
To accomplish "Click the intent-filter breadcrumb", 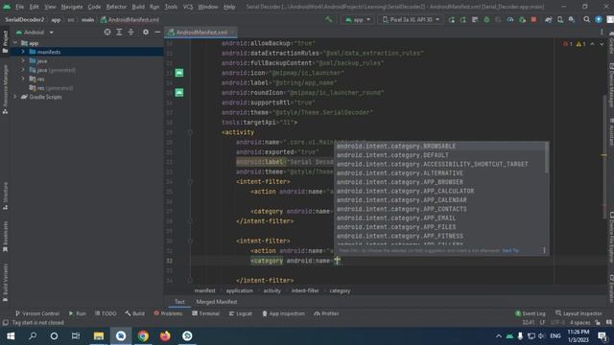I will (305, 290).
